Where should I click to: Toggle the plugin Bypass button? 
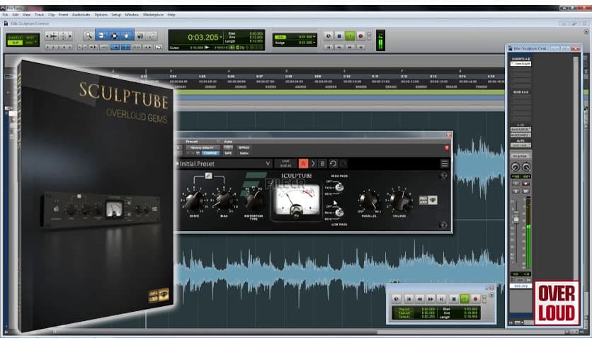(x=244, y=147)
